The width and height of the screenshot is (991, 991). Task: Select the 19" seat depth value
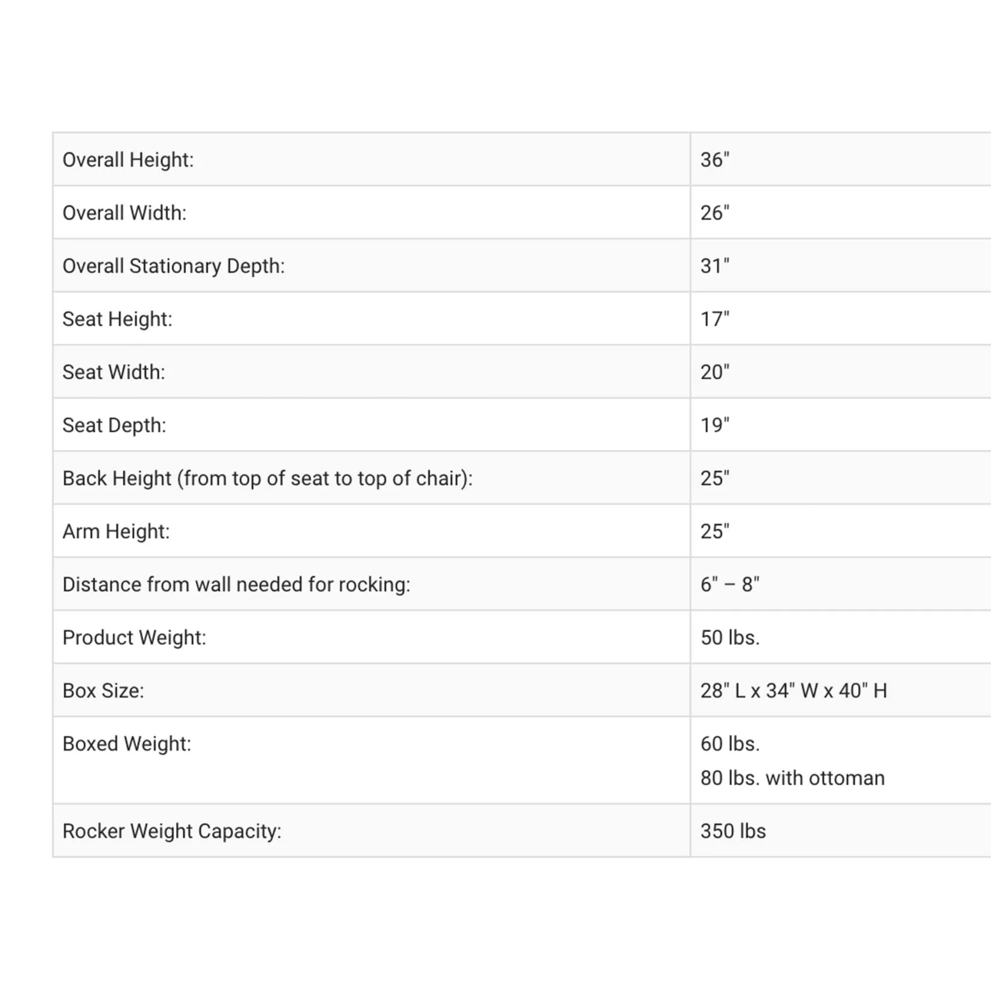point(714,425)
